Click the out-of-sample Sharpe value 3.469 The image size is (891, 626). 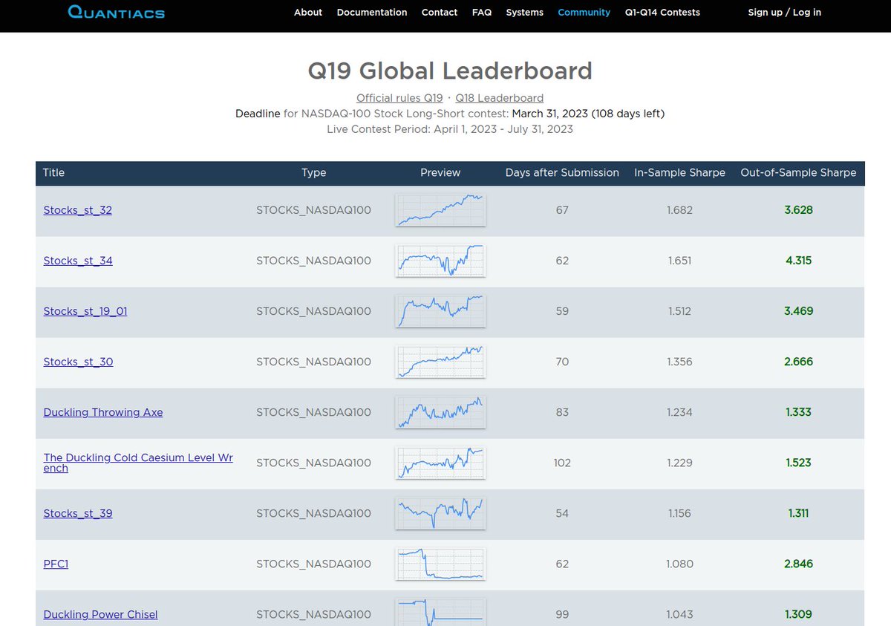[x=798, y=311]
